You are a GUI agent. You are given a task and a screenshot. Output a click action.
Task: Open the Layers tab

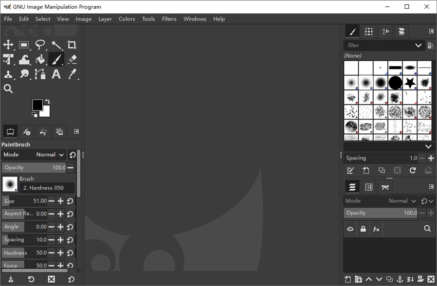352,187
